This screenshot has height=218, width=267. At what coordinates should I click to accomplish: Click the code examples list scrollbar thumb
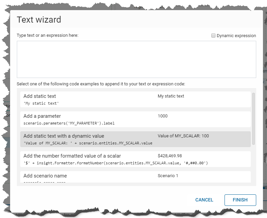pos(254,118)
